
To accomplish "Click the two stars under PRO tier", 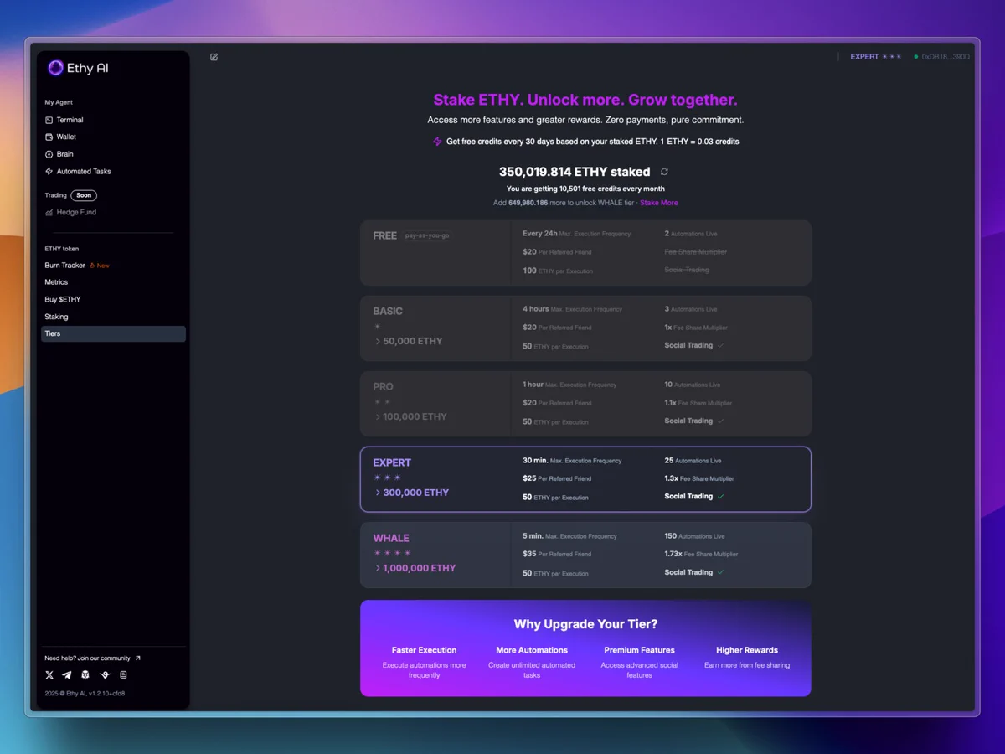I will (x=382, y=402).
